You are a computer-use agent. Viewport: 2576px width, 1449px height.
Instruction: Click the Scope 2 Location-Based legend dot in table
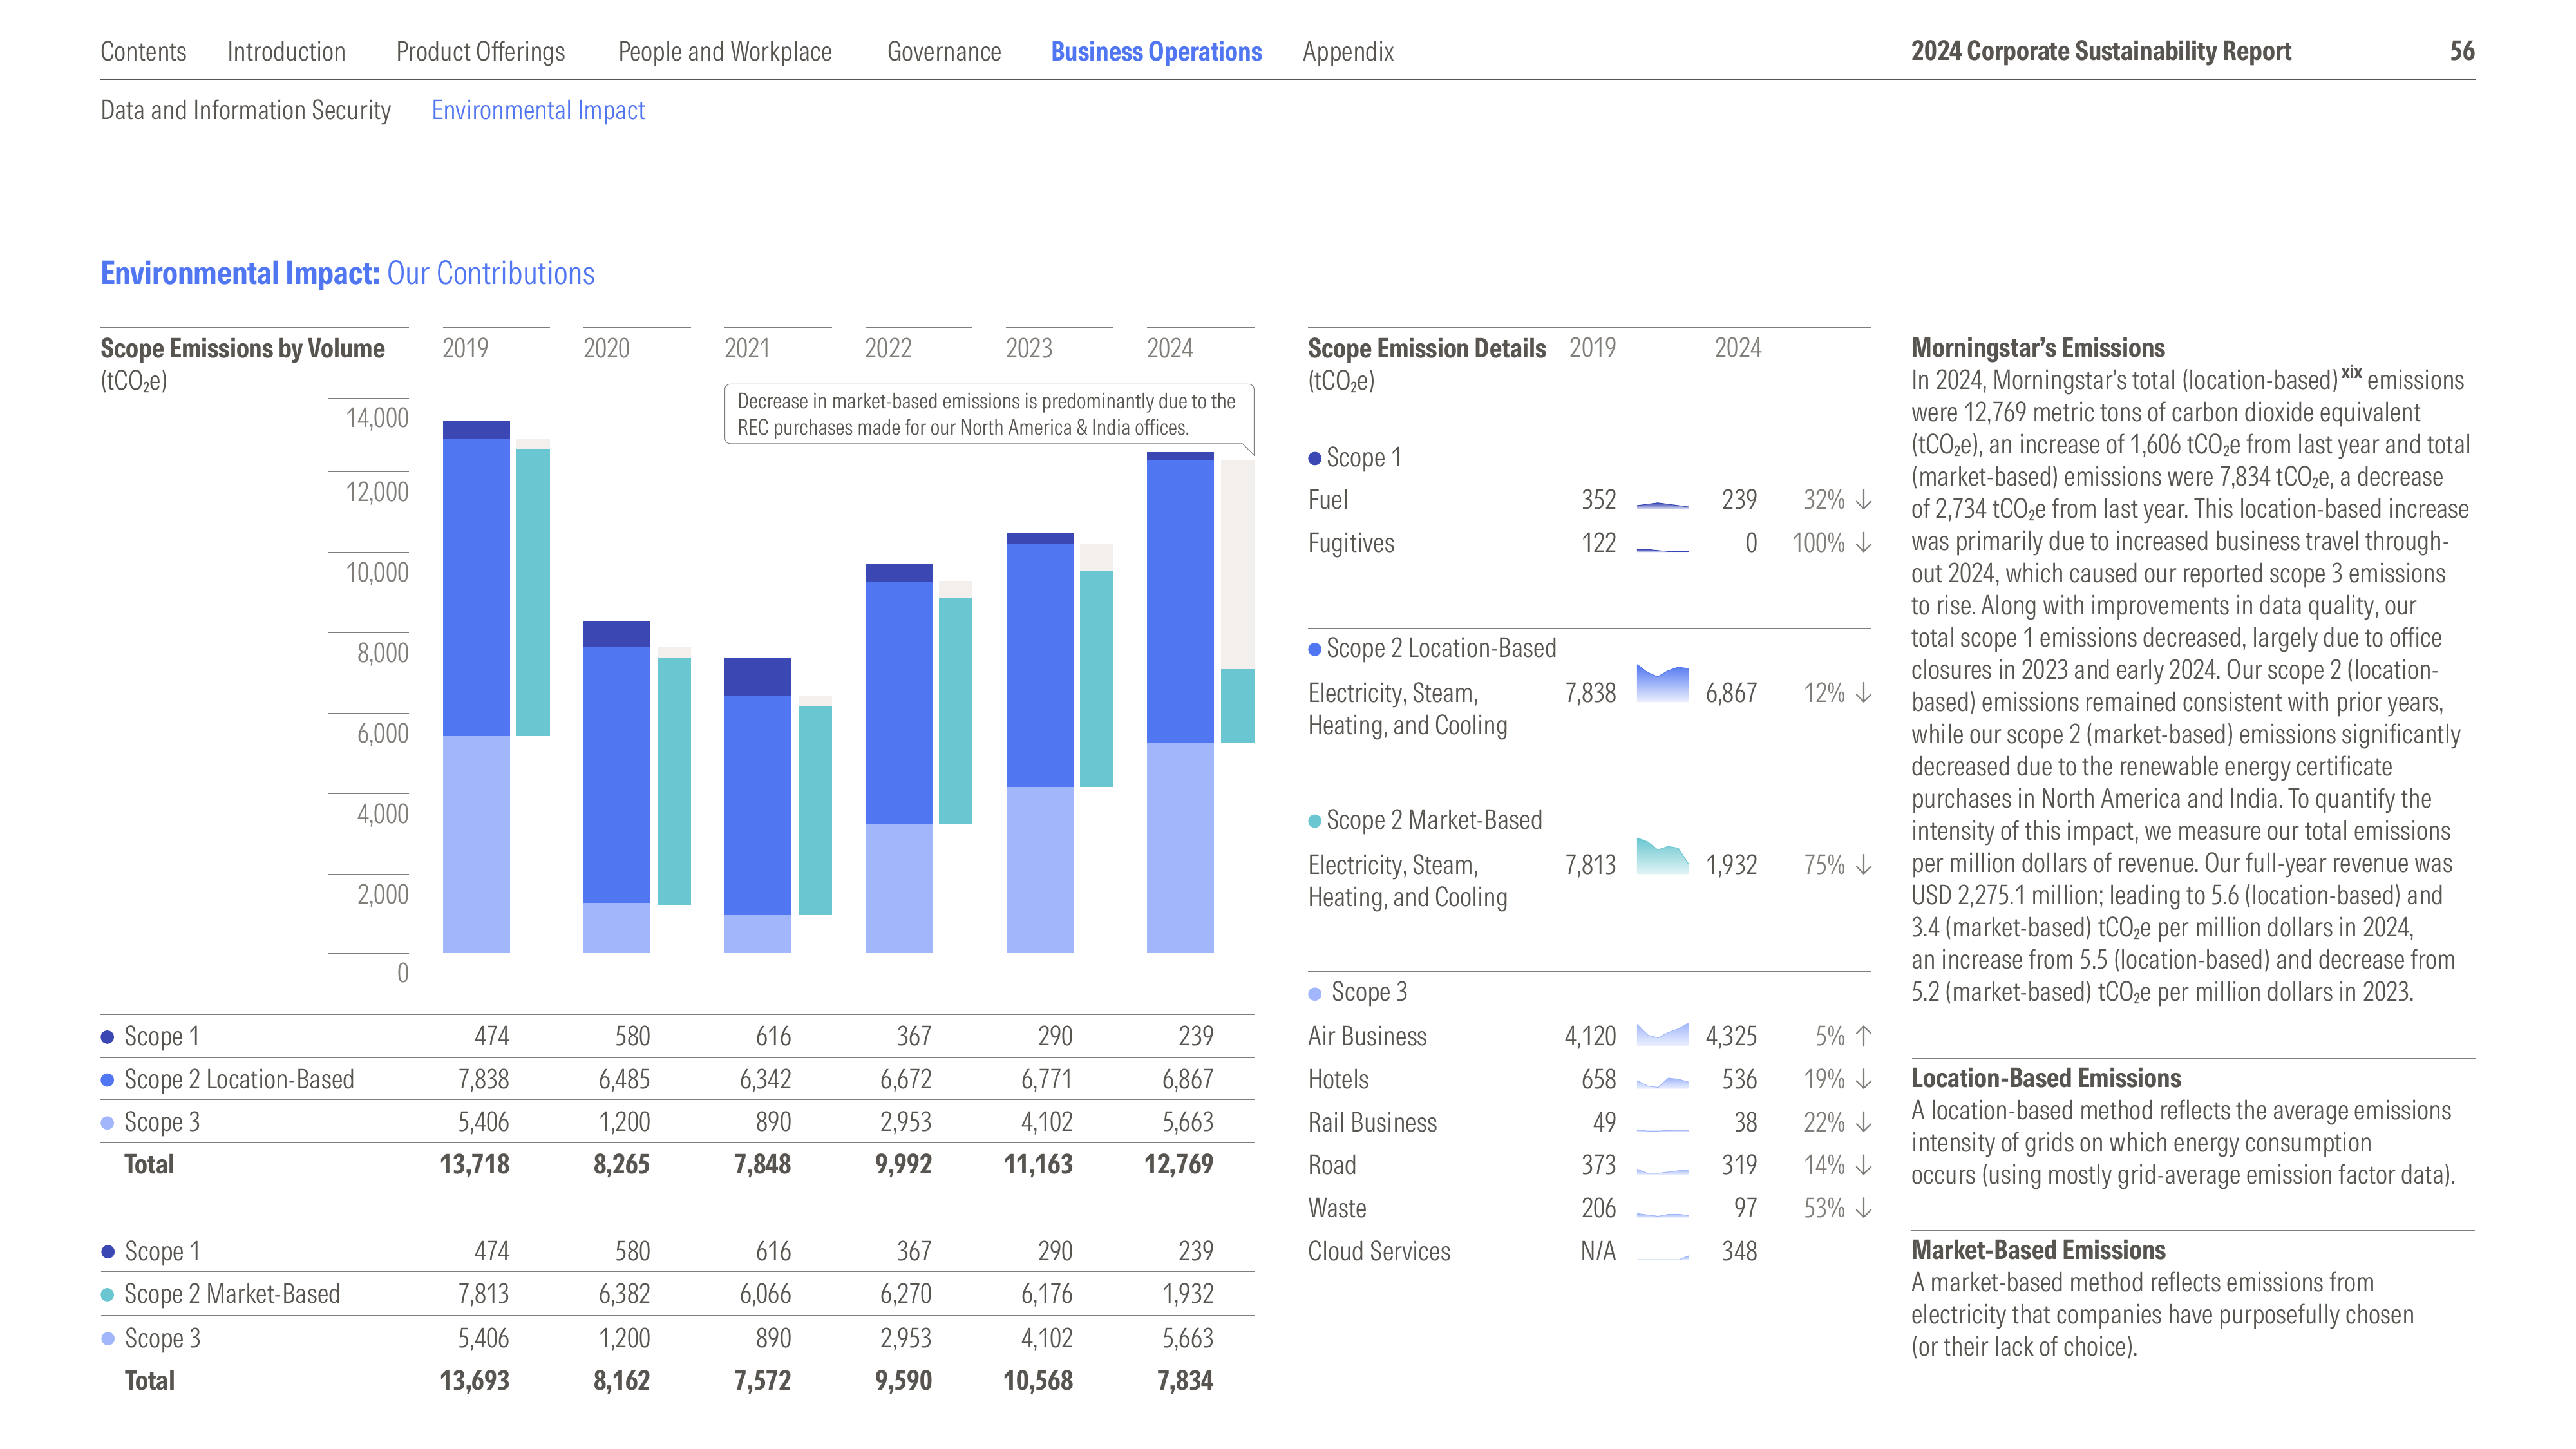(107, 1080)
